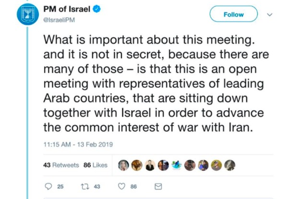
Task: Click the reply count 25
Action: [x=60, y=187]
